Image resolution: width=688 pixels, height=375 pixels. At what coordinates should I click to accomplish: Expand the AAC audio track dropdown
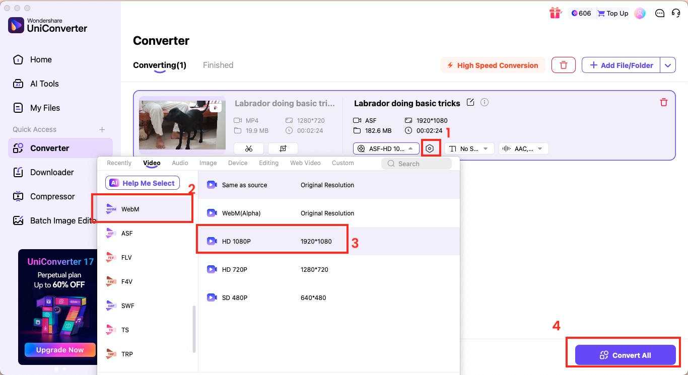[x=523, y=148]
